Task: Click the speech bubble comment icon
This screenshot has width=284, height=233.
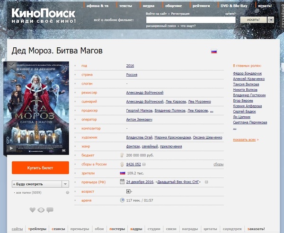Action: click(50, 210)
